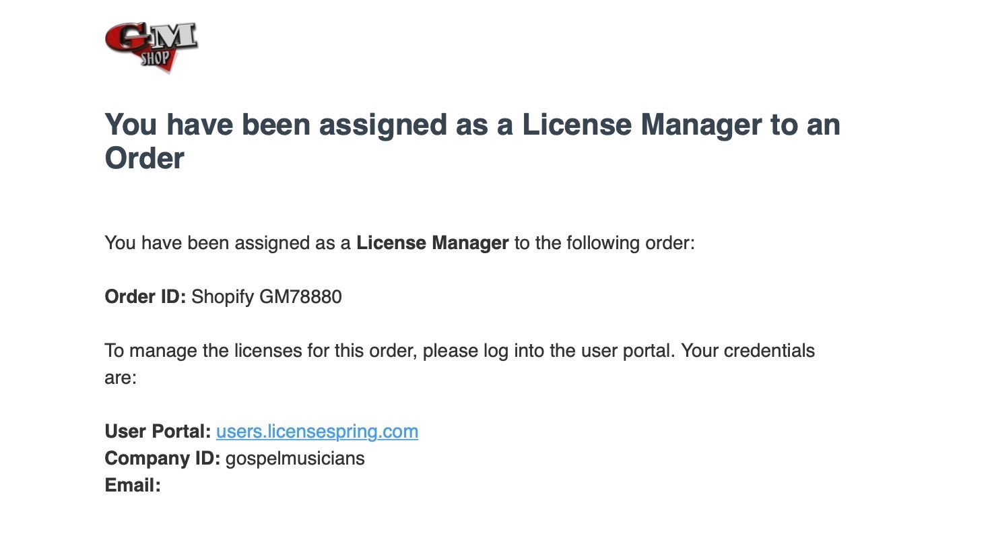Click the word 'Shopify' in order line
Screen dimensions: 994x540
click(222, 297)
